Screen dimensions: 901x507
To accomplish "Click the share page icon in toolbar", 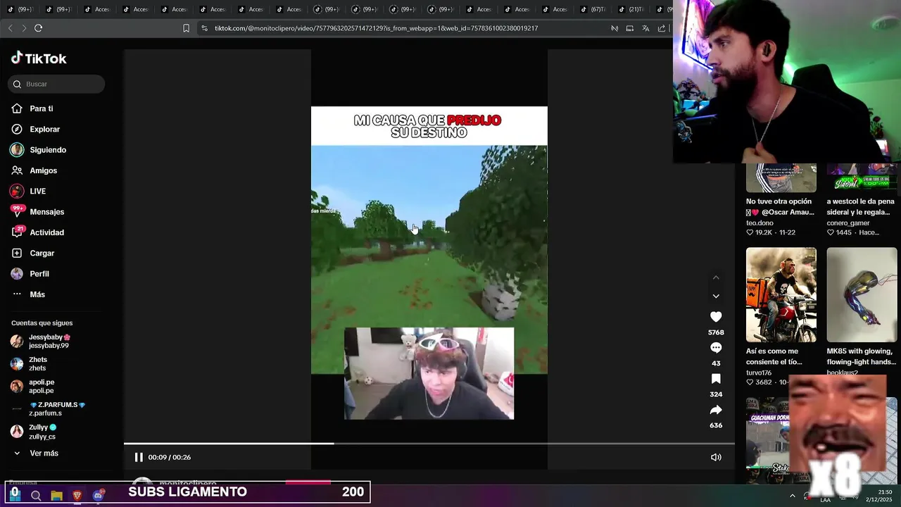I will 662,28.
